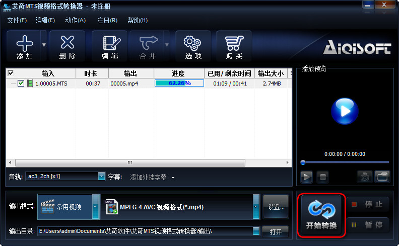Open the 编辑(E) menu
The height and width of the screenshot is (246, 399).
pos(45,20)
